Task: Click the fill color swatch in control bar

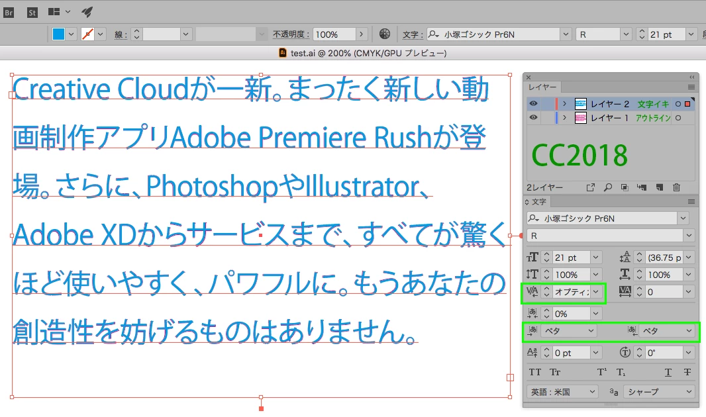Action: tap(58, 34)
